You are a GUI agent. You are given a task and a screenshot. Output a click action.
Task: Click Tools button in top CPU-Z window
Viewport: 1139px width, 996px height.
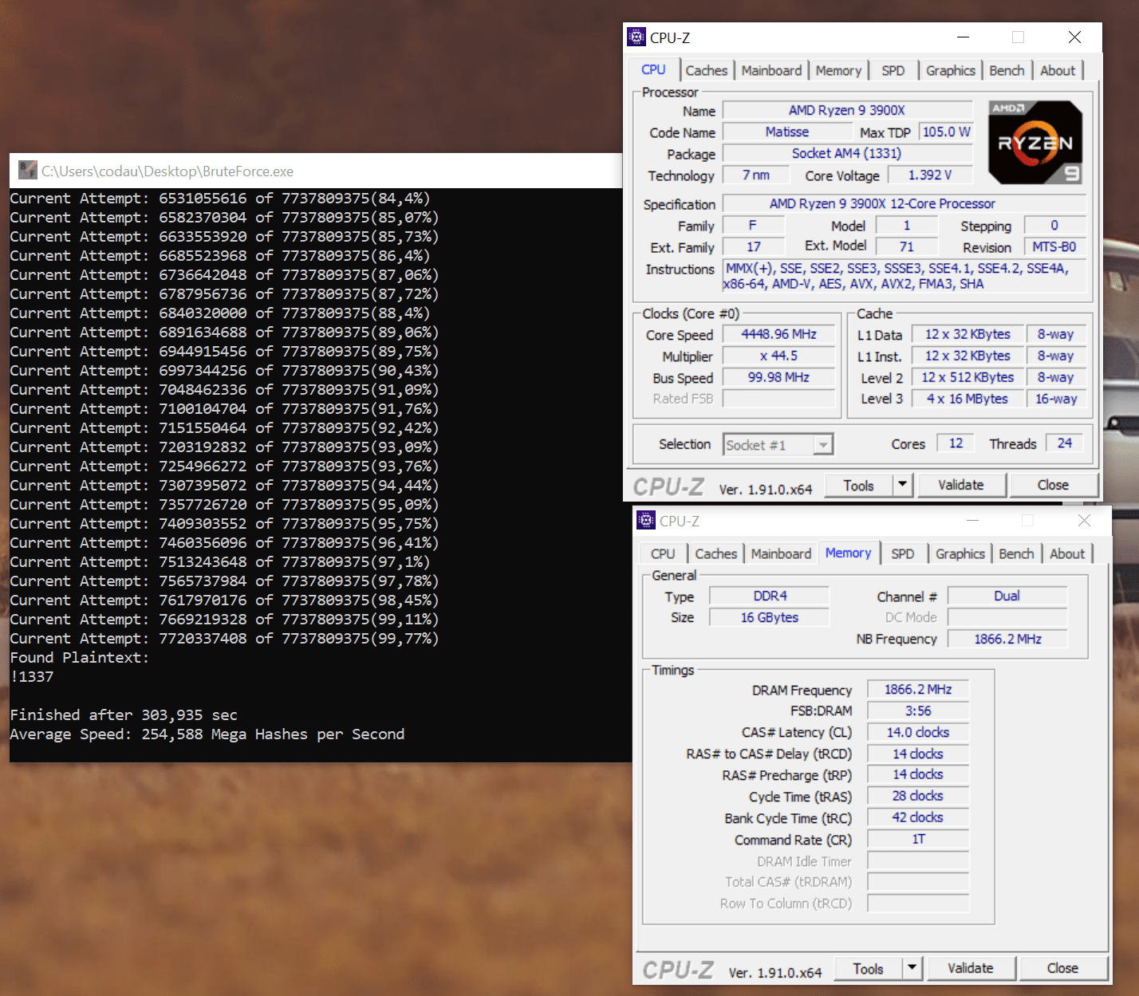858,485
